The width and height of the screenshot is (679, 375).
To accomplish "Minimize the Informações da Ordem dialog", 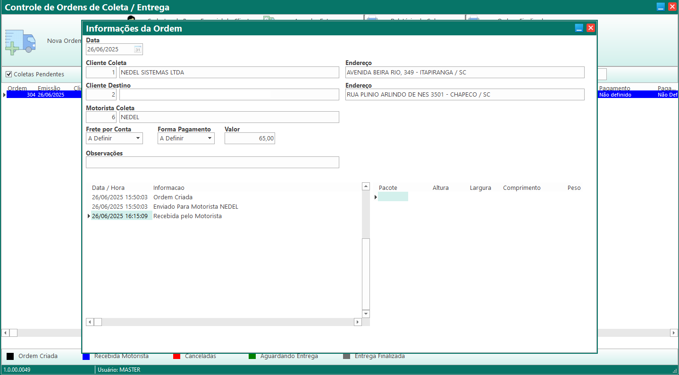I will 579,28.
